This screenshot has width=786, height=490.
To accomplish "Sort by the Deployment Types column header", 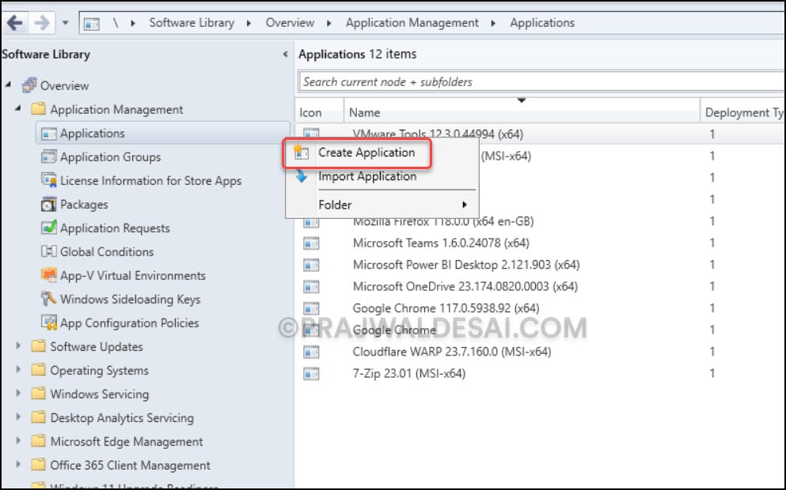I will (x=743, y=112).
